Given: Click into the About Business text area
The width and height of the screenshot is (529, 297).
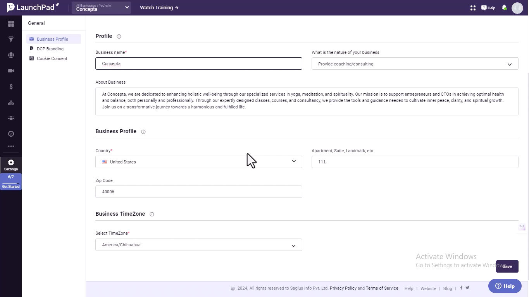Looking at the screenshot, I should 307,101.
